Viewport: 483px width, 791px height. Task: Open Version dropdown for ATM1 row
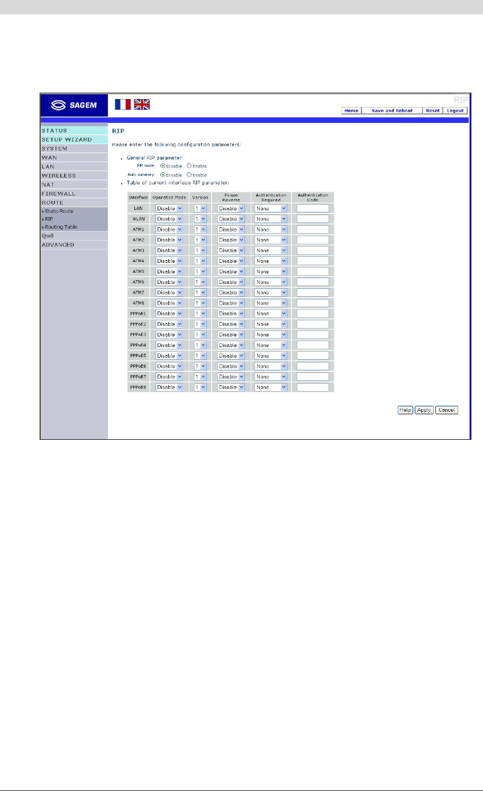(201, 229)
